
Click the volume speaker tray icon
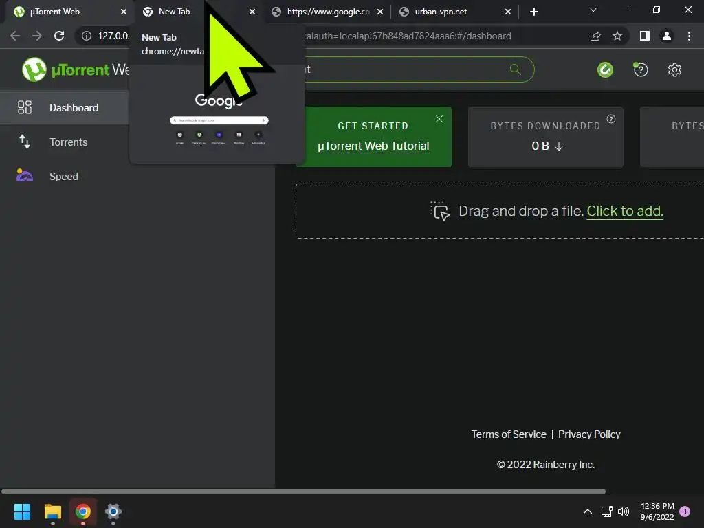pos(624,511)
